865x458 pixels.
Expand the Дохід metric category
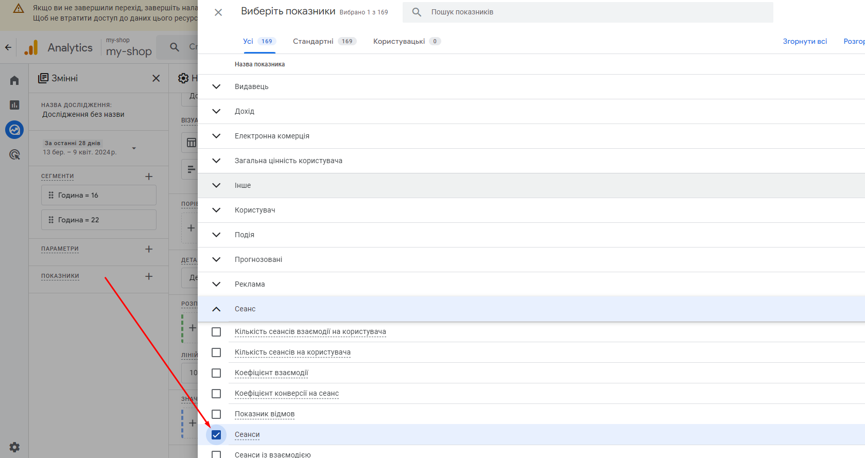click(x=216, y=111)
